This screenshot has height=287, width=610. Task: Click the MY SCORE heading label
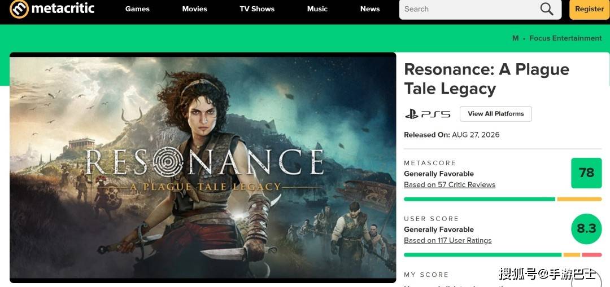pyautogui.click(x=426, y=275)
